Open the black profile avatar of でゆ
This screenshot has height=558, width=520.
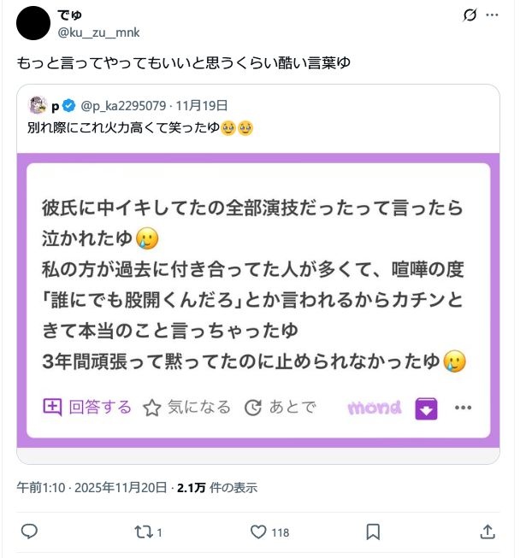tap(33, 22)
